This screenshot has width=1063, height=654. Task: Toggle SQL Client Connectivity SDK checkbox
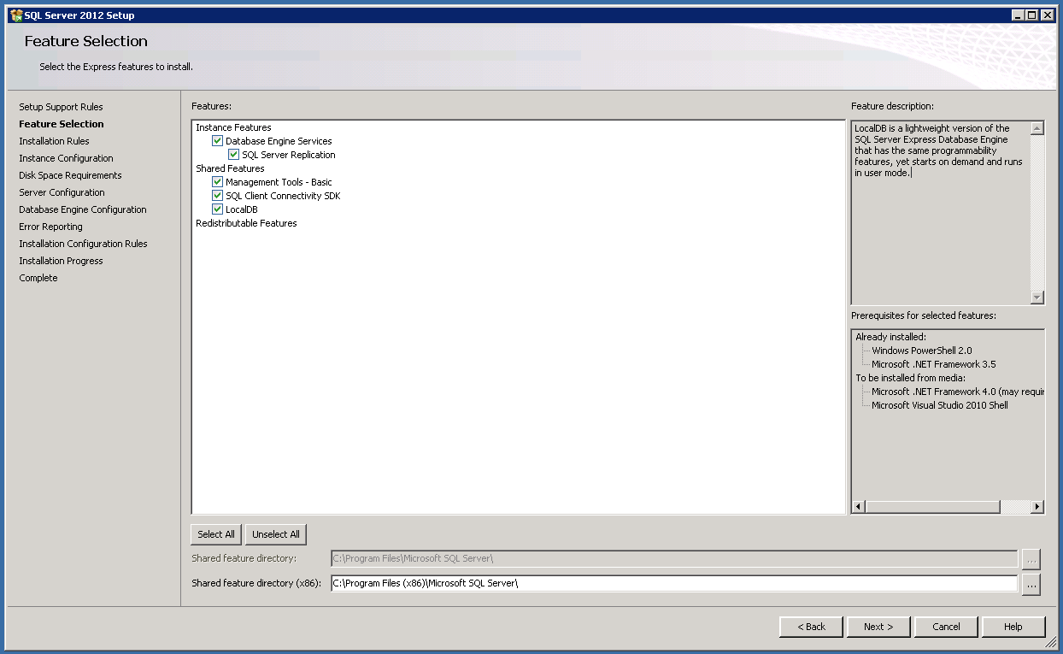point(218,196)
